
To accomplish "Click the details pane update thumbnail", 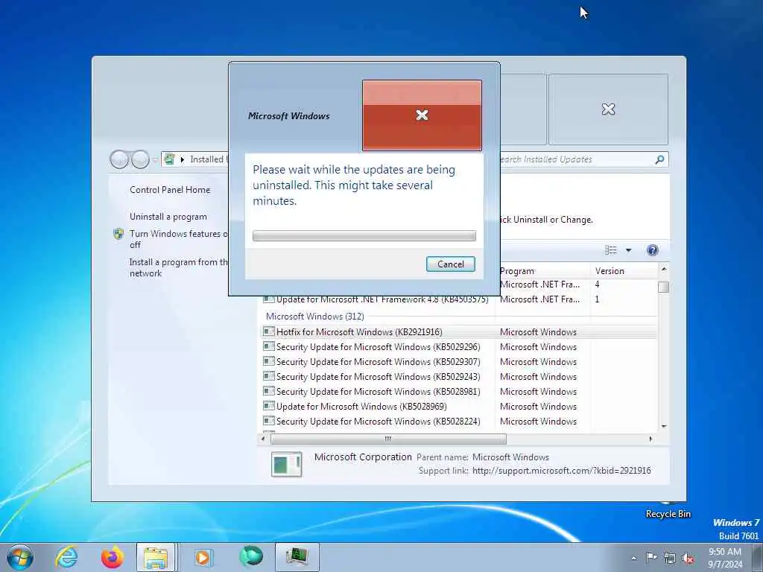I will click(286, 464).
